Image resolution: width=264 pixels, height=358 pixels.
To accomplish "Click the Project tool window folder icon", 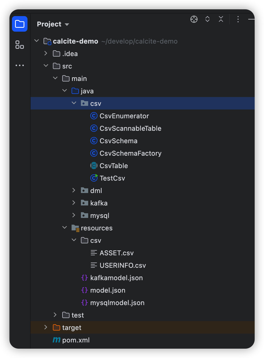I will (x=20, y=24).
